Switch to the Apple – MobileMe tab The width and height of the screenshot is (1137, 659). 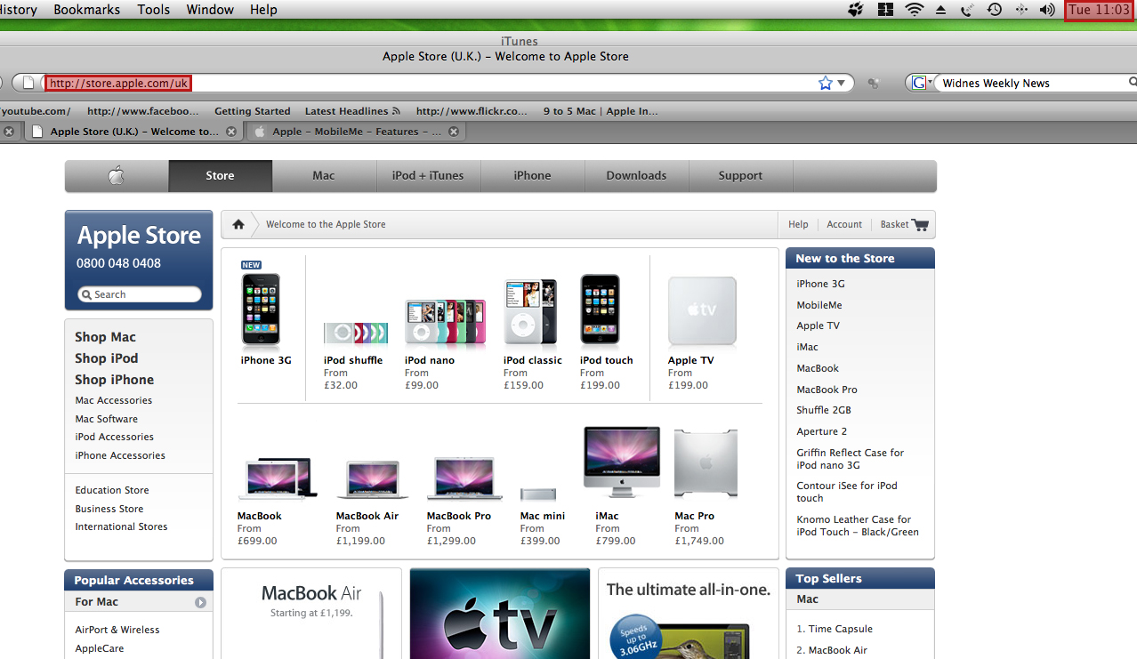356,132
